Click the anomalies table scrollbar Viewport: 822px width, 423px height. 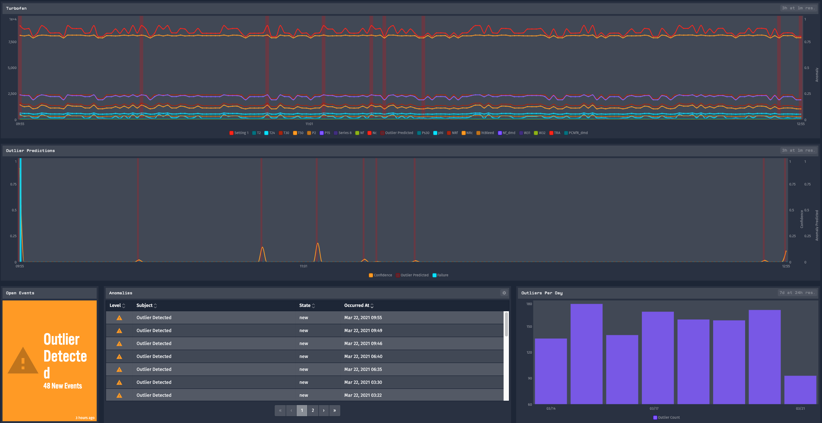click(x=506, y=324)
